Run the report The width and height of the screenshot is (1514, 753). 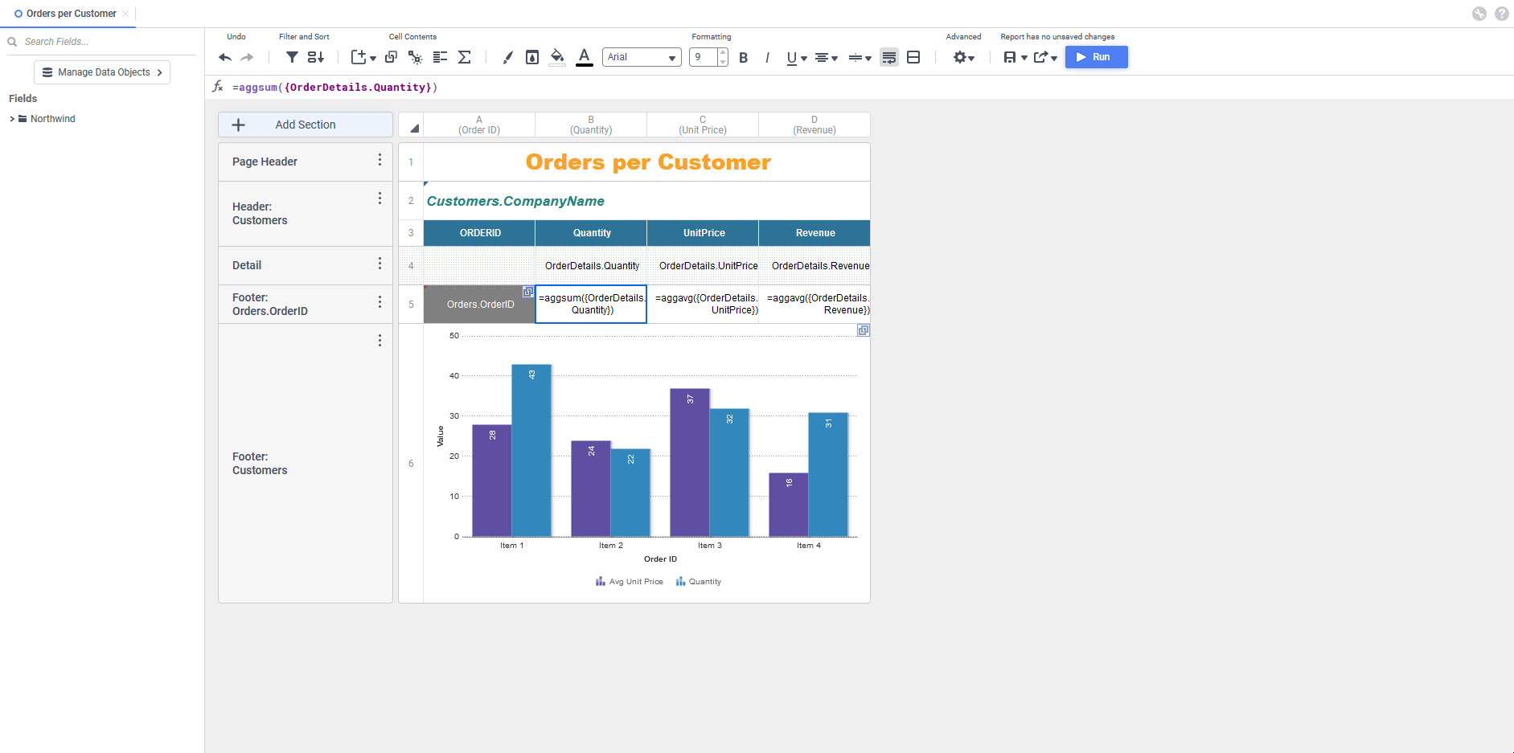[1097, 57]
